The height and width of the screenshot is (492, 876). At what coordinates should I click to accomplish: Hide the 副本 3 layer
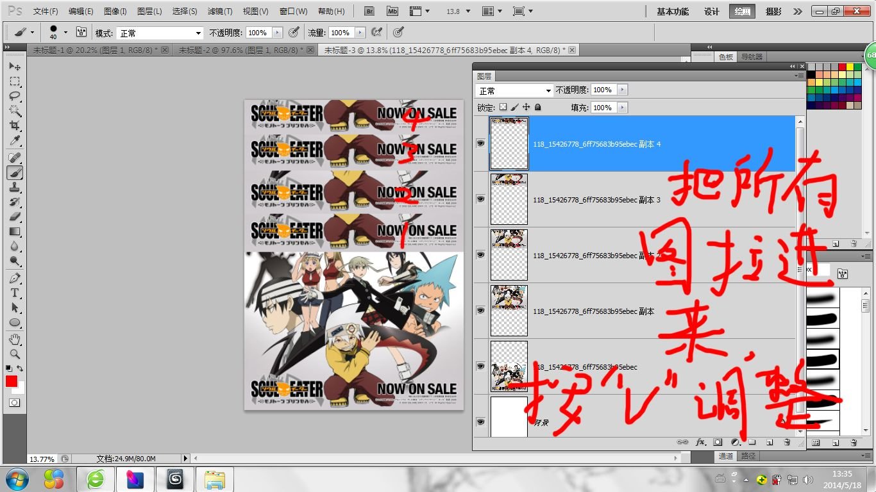point(480,199)
